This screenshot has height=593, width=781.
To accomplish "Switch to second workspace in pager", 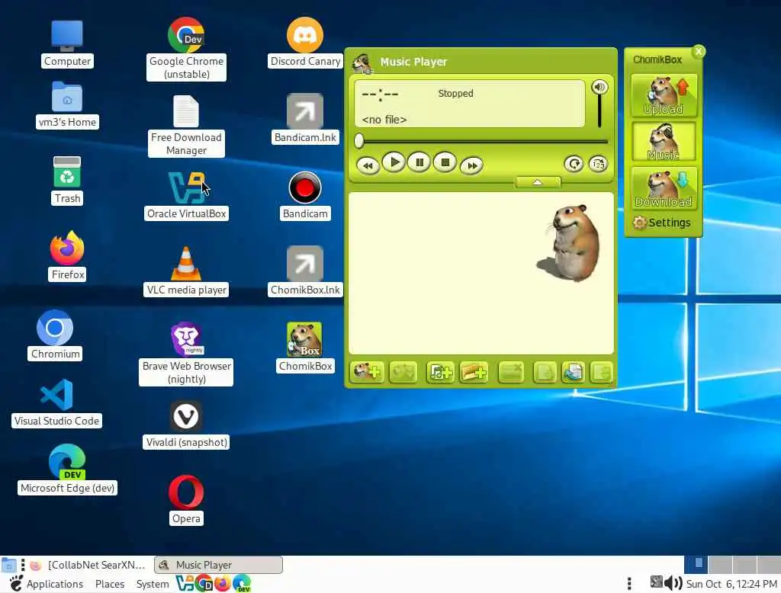I will click(720, 565).
